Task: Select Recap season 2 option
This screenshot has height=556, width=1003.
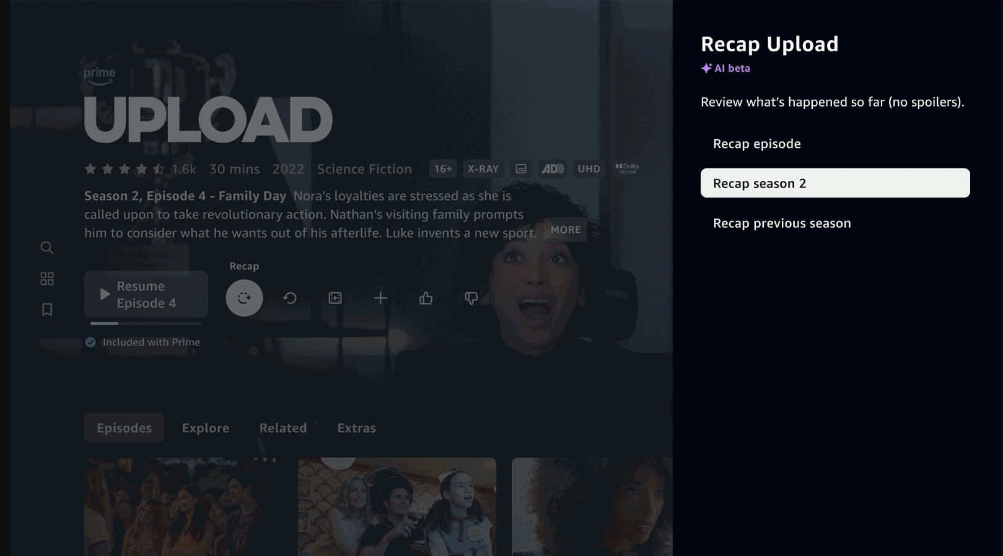Action: (835, 183)
